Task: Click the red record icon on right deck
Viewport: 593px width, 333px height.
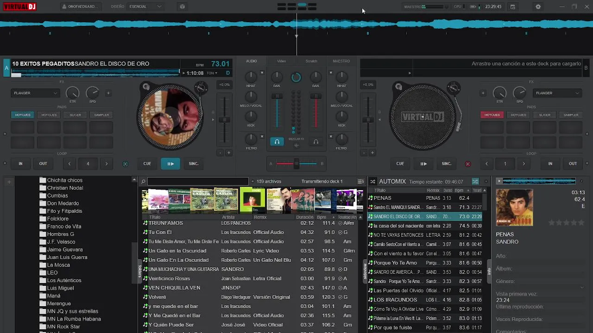Action: [x=467, y=164]
